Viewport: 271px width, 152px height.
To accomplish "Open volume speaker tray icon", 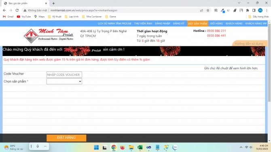I will click(251, 147).
